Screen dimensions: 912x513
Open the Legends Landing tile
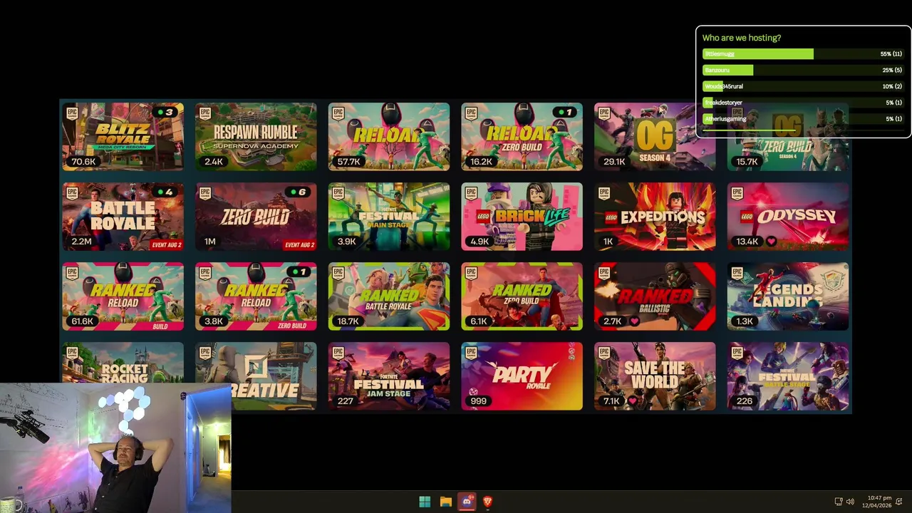point(788,296)
